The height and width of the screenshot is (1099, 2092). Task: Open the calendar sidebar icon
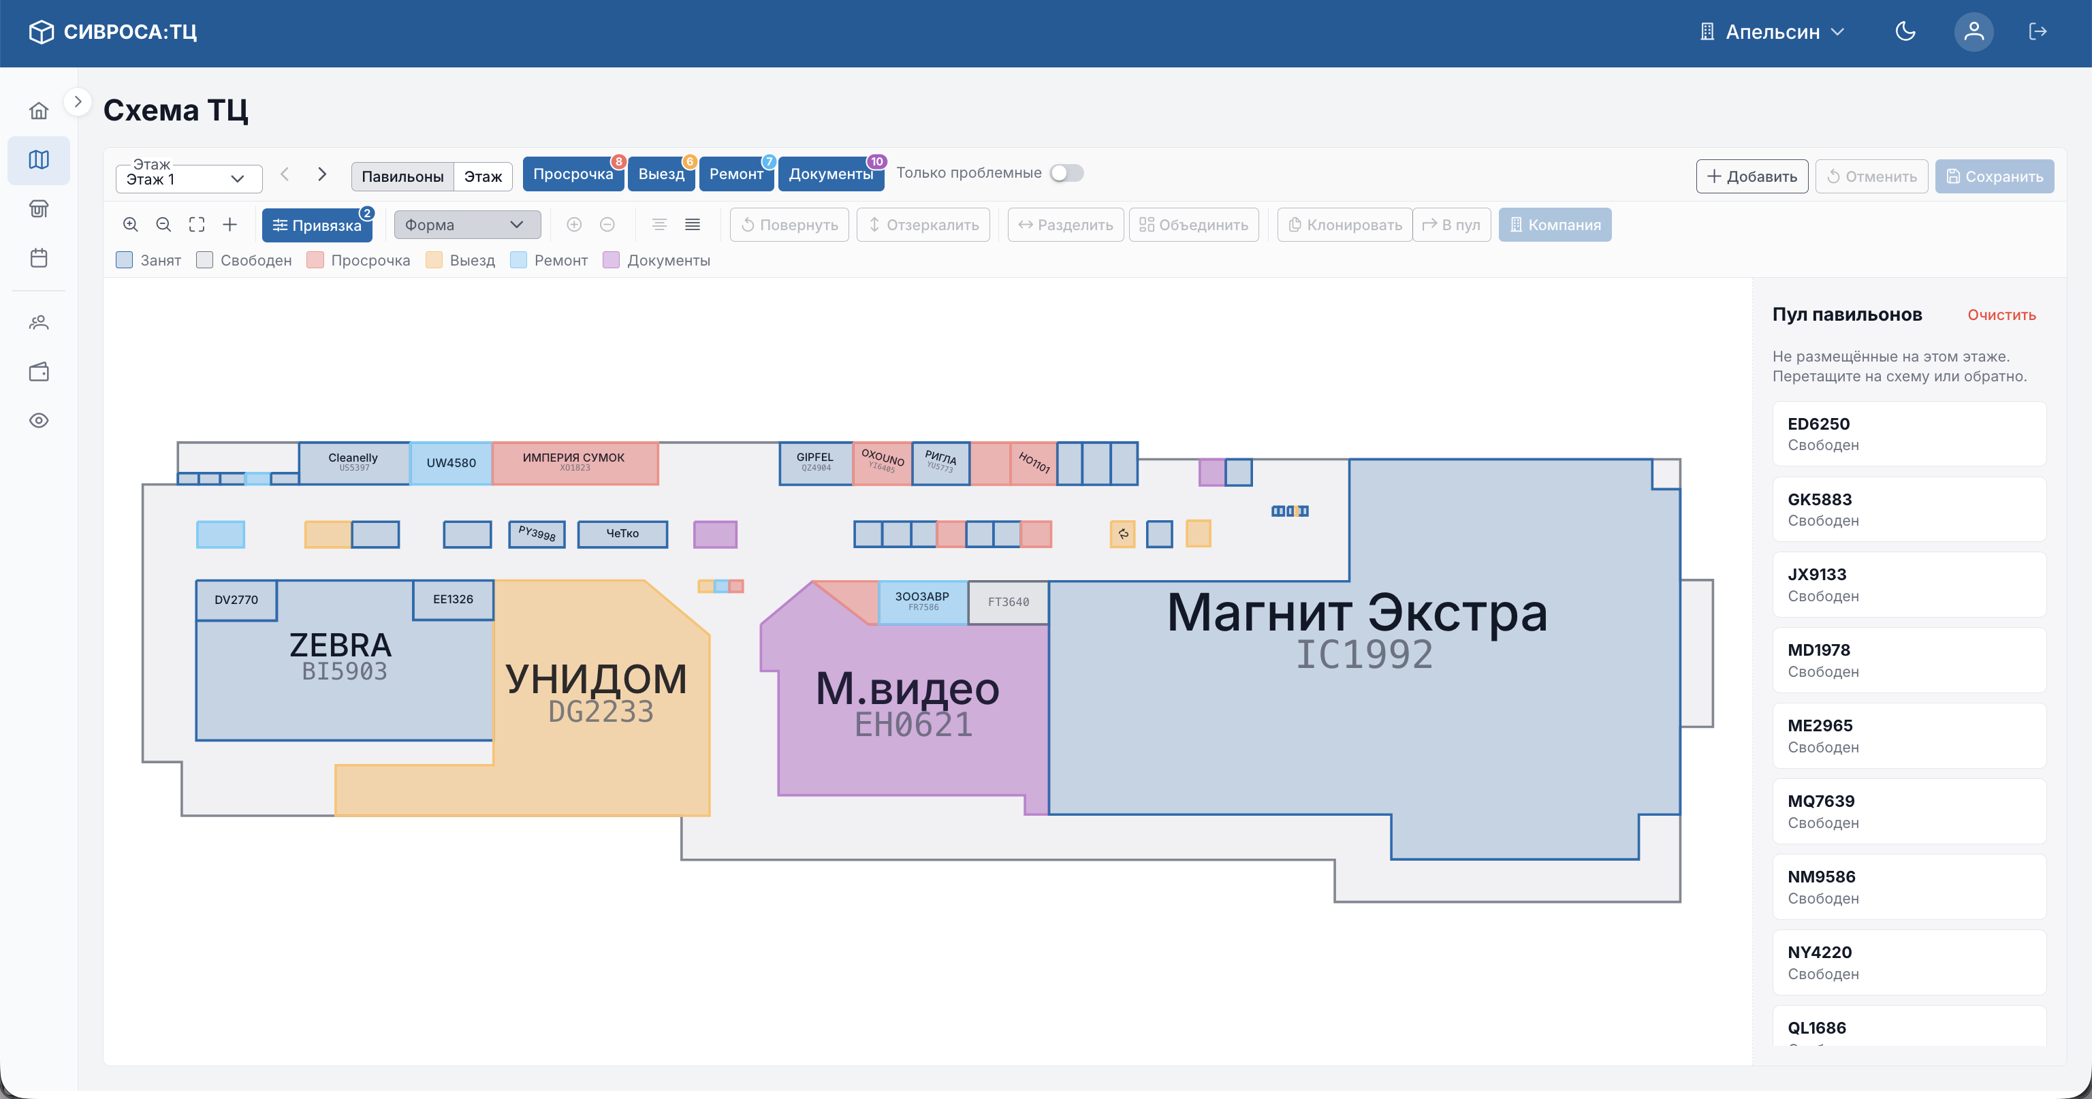[x=38, y=258]
